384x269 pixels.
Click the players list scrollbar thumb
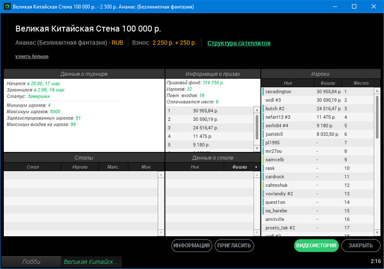377,117
